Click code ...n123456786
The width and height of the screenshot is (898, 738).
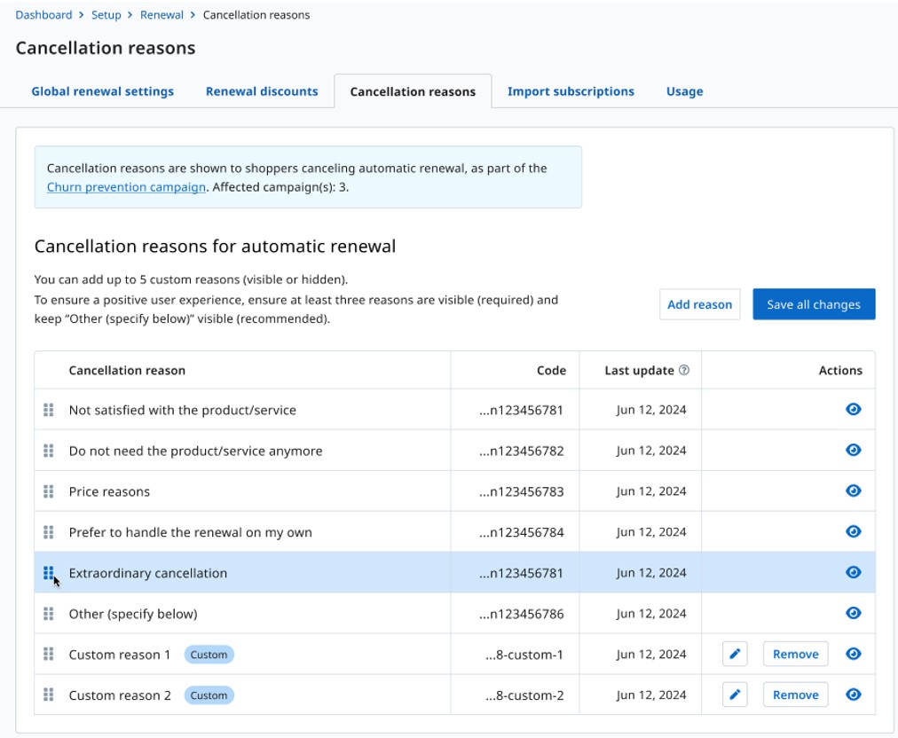(x=521, y=615)
